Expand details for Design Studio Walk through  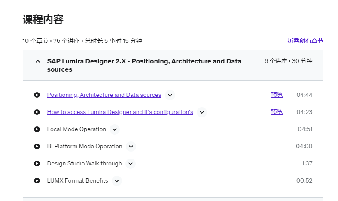tap(131, 164)
